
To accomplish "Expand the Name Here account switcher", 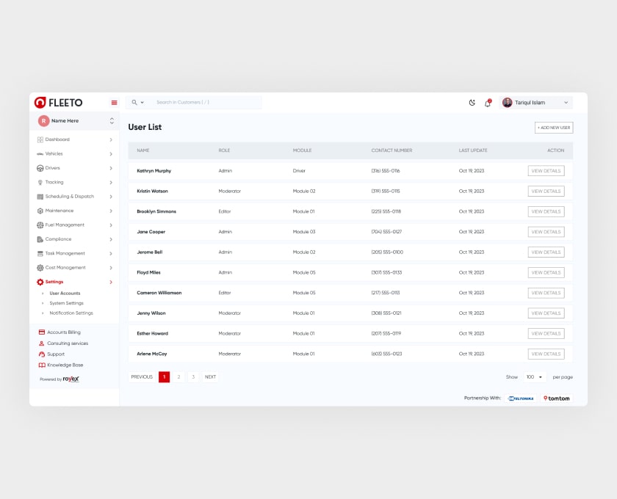I will point(112,121).
